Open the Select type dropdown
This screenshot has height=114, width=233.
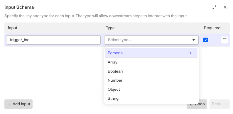pos(151,40)
